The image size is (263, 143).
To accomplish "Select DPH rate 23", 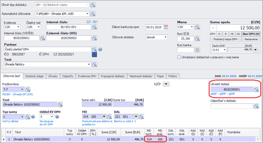I will click(238, 34).
